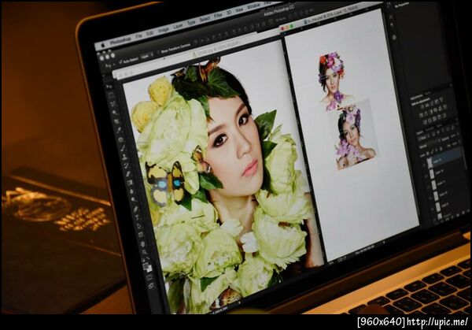Image resolution: width=472 pixels, height=330 pixels.
Task: Select the Eraser tool
Action: 129,174
